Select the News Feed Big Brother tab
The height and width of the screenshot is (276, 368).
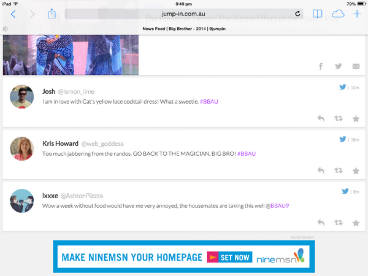[x=184, y=29]
